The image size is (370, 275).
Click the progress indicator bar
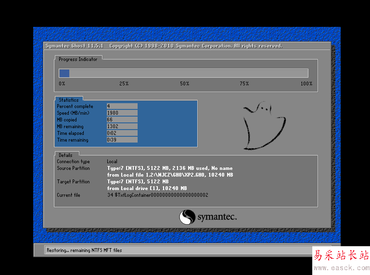(x=183, y=73)
